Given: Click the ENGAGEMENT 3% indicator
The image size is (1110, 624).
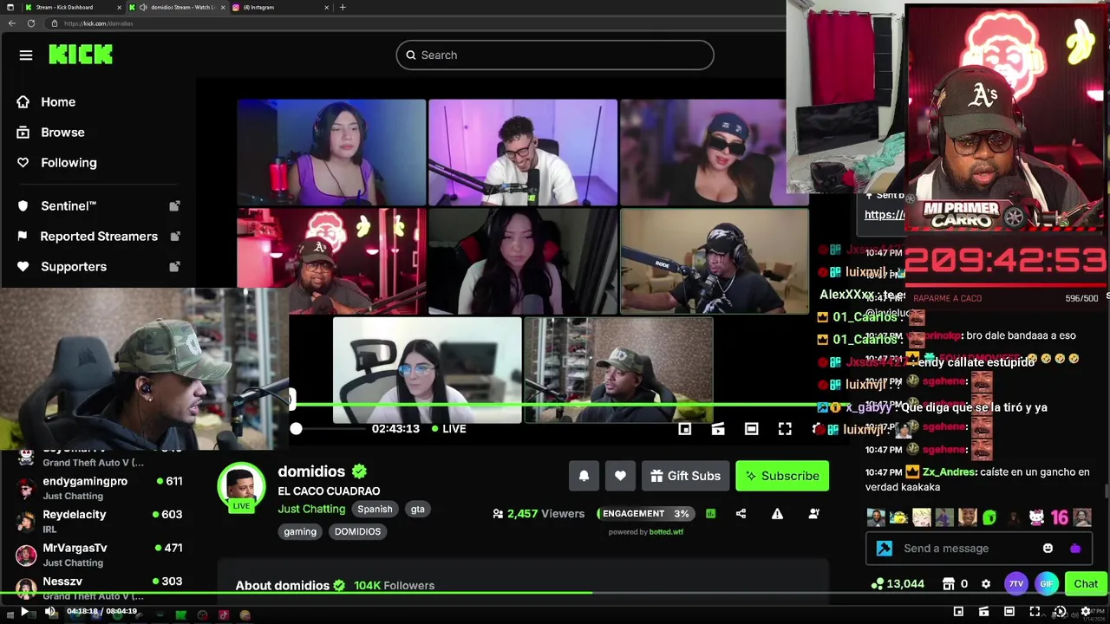Looking at the screenshot, I should (x=647, y=514).
